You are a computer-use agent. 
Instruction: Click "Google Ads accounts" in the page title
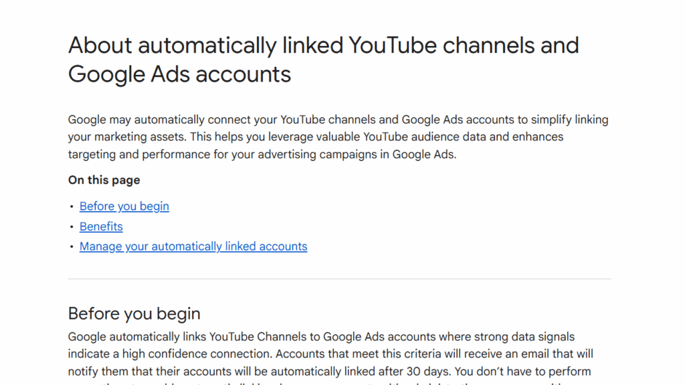179,74
